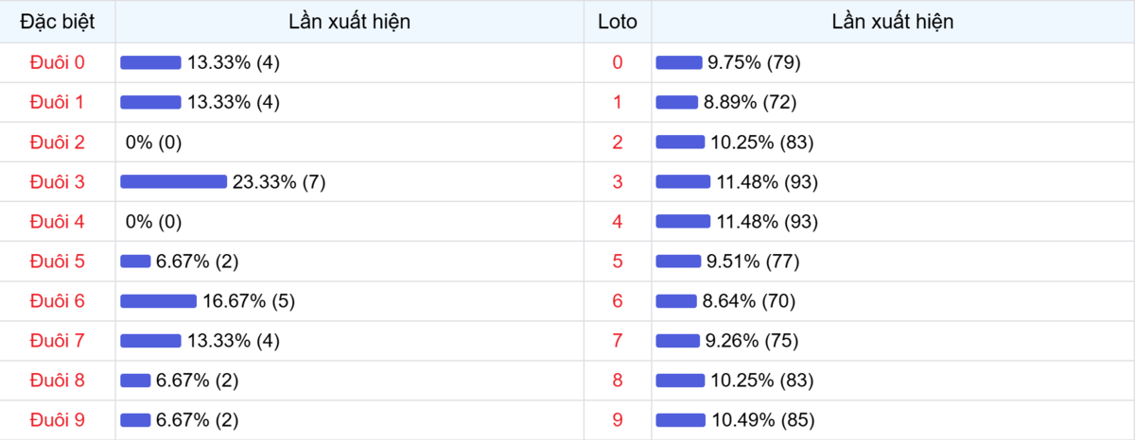The image size is (1135, 440).
Task: Click the blue bar for Đuôi 6
Action: click(x=158, y=300)
